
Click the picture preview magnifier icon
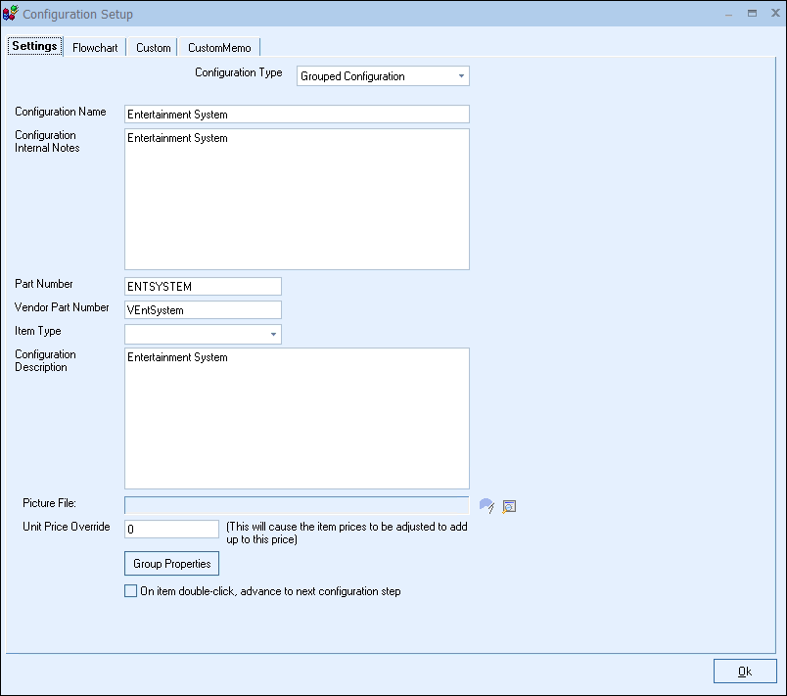pyautogui.click(x=509, y=506)
